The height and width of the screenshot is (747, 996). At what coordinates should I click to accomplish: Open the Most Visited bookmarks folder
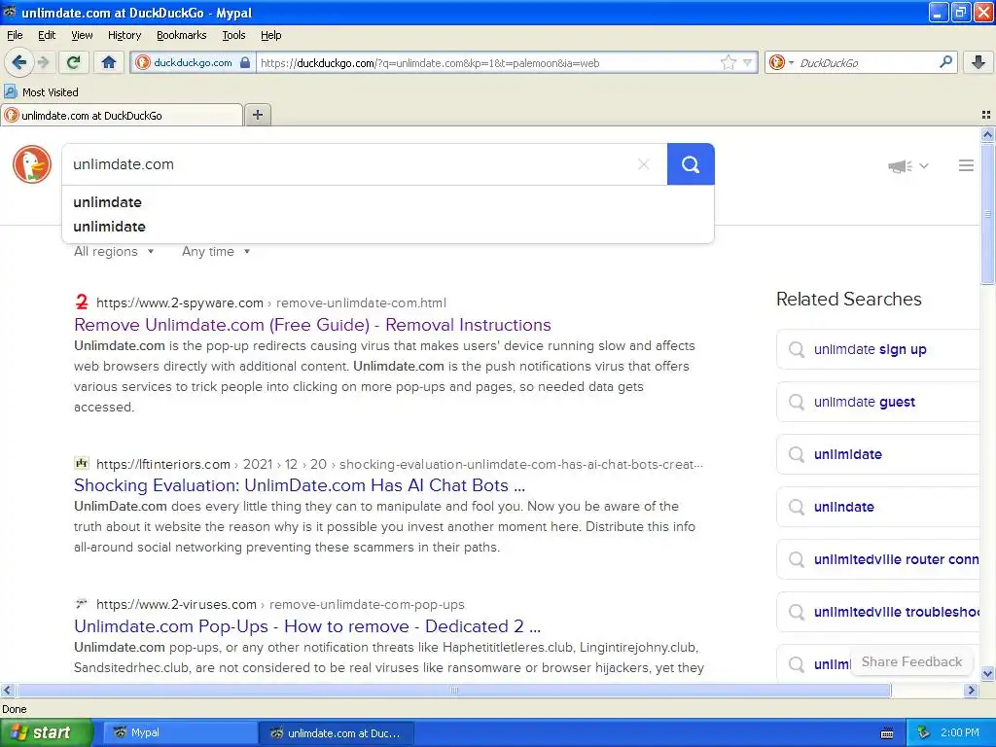click(x=41, y=92)
